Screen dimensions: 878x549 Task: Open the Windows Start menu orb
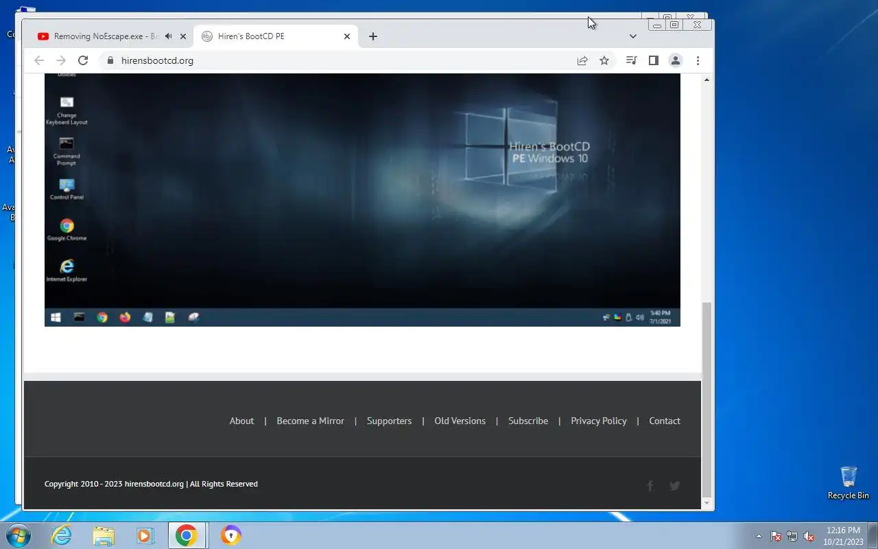pyautogui.click(x=19, y=535)
